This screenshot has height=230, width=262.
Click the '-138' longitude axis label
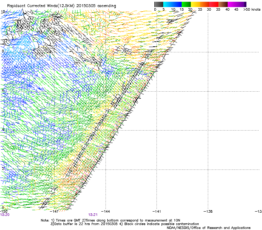[208, 212]
